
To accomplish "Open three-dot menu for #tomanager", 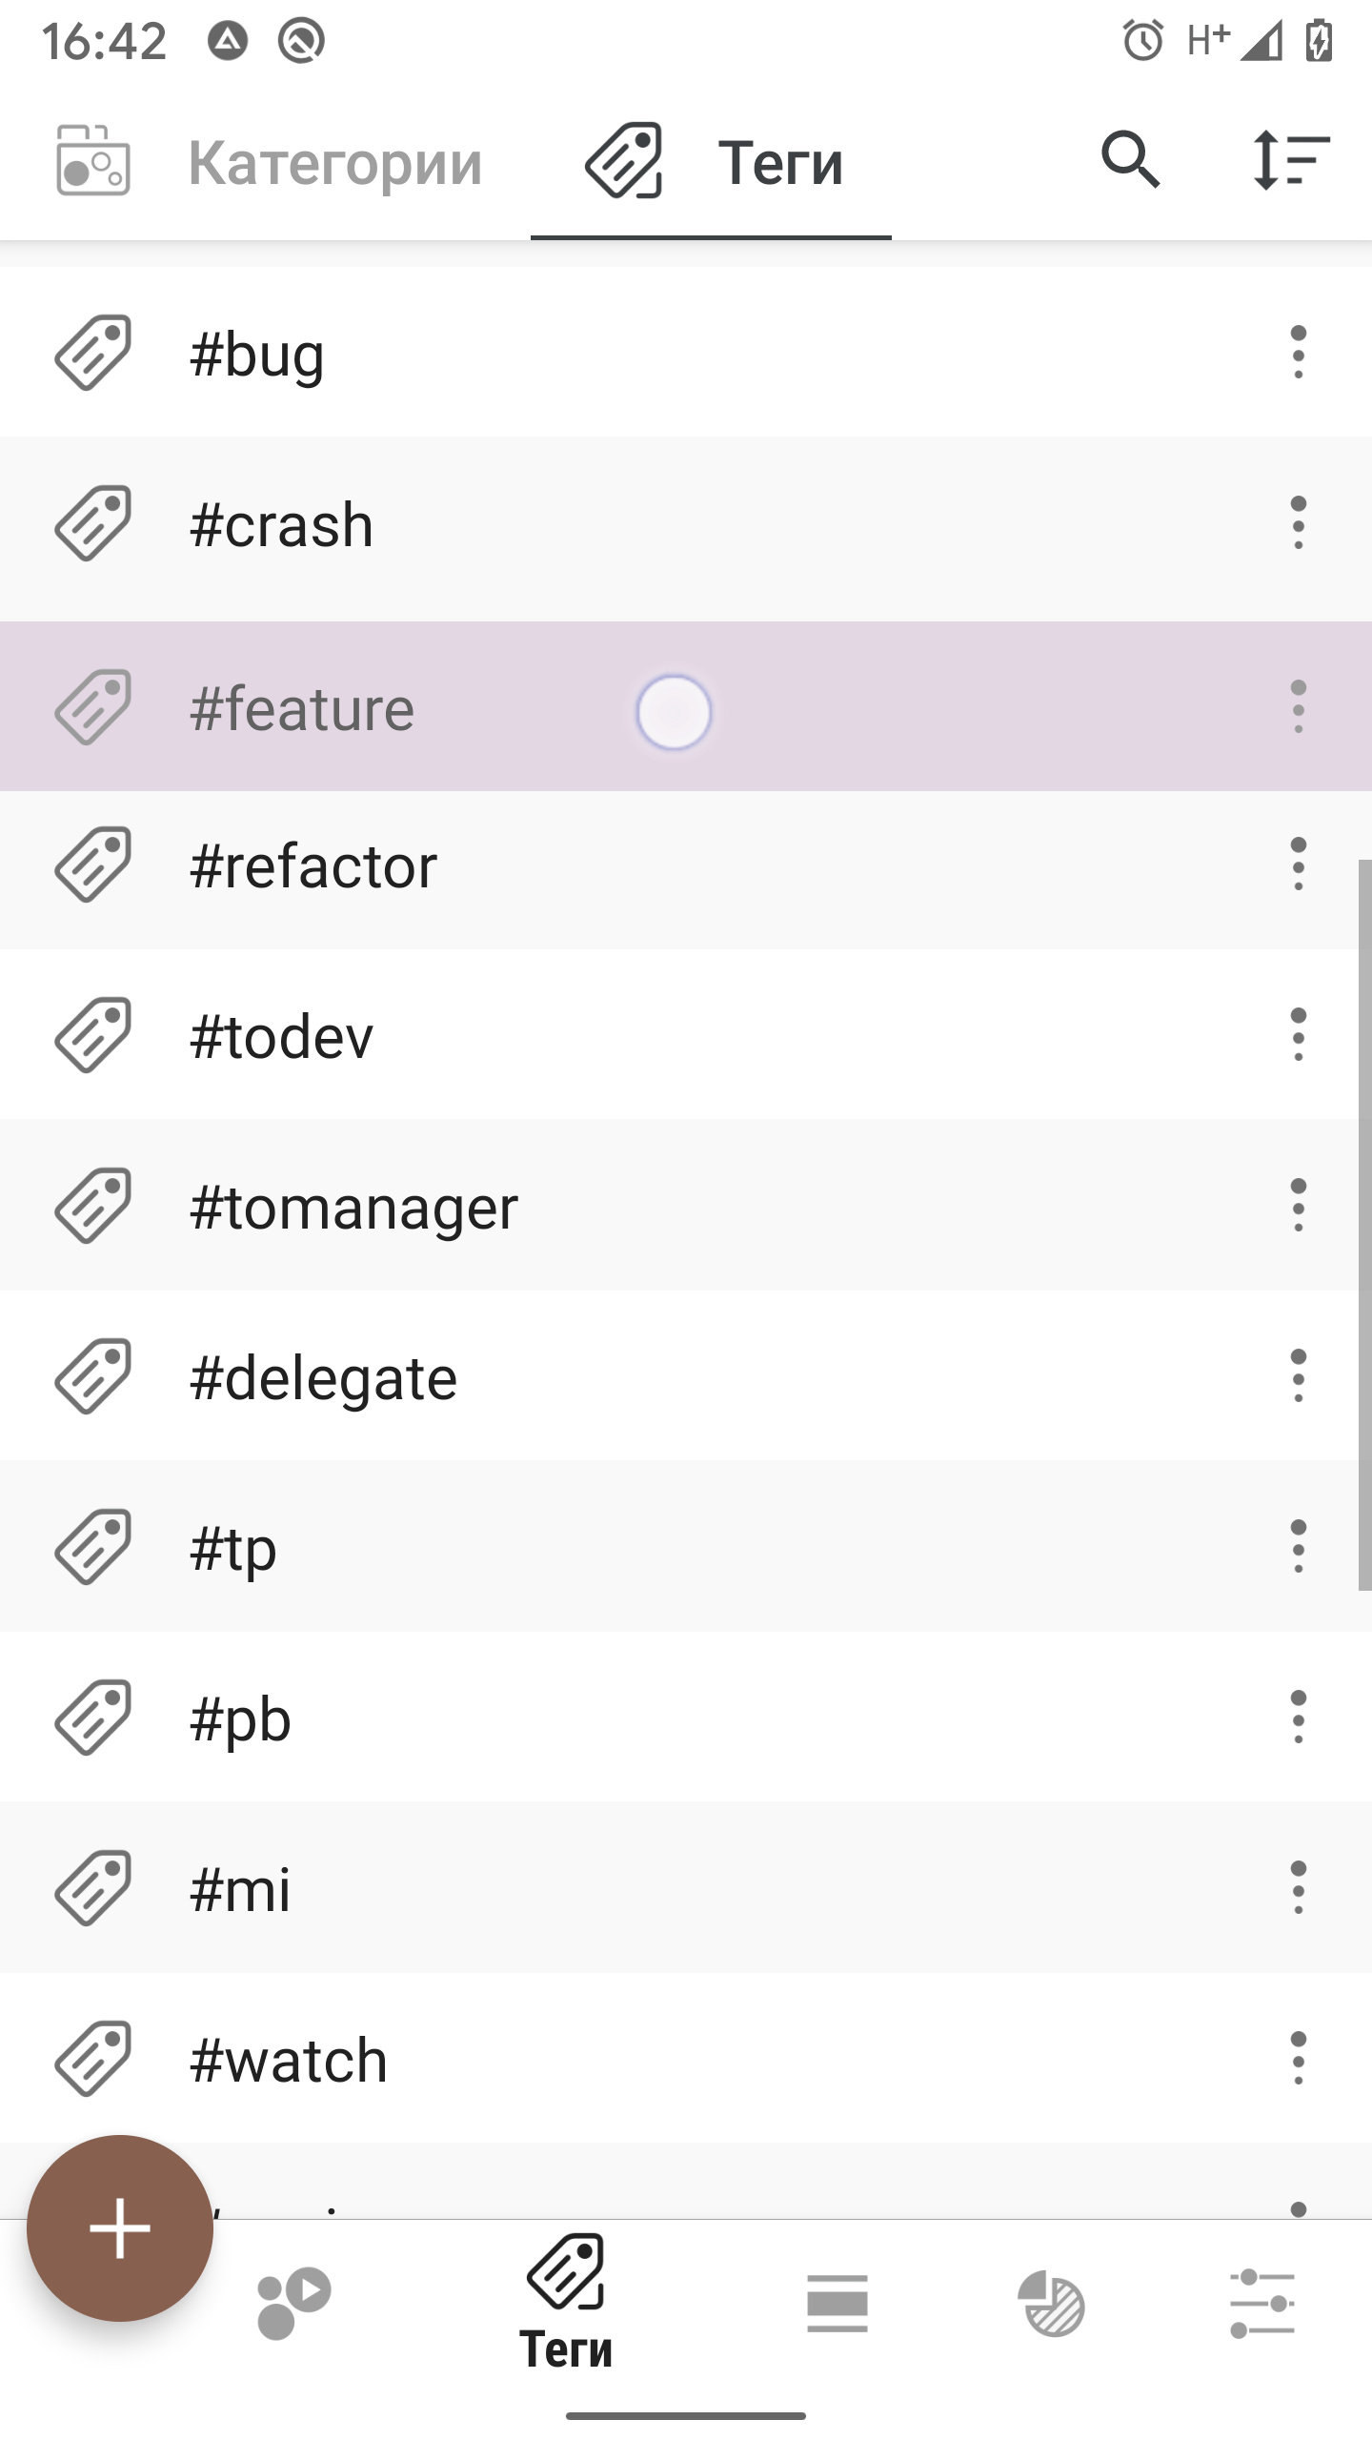I will 1299,1205.
